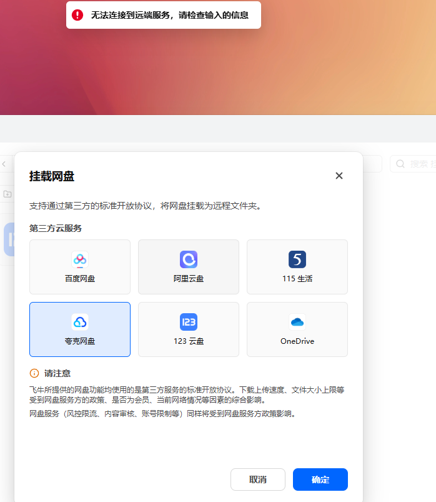Choose the 115 生活 service card
This screenshot has height=502, width=436.
click(297, 267)
